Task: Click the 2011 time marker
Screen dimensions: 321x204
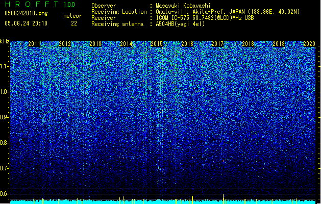Action: click(x=34, y=44)
